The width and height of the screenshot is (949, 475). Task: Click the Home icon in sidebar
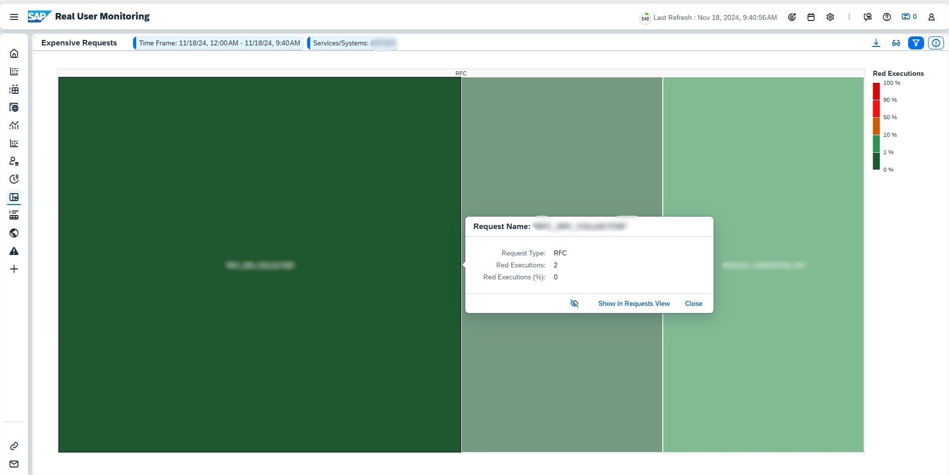[14, 53]
